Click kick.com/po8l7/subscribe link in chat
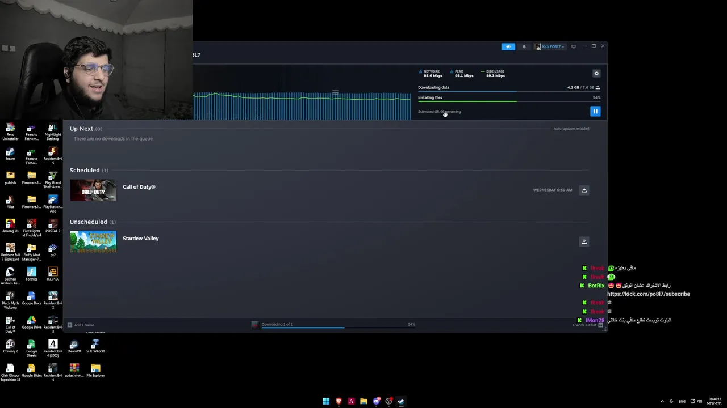Screen dimensions: 727x408 [649, 294]
